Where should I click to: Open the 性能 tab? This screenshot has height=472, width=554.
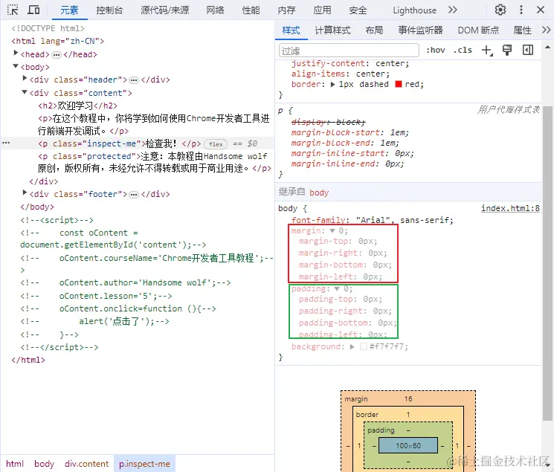click(251, 10)
